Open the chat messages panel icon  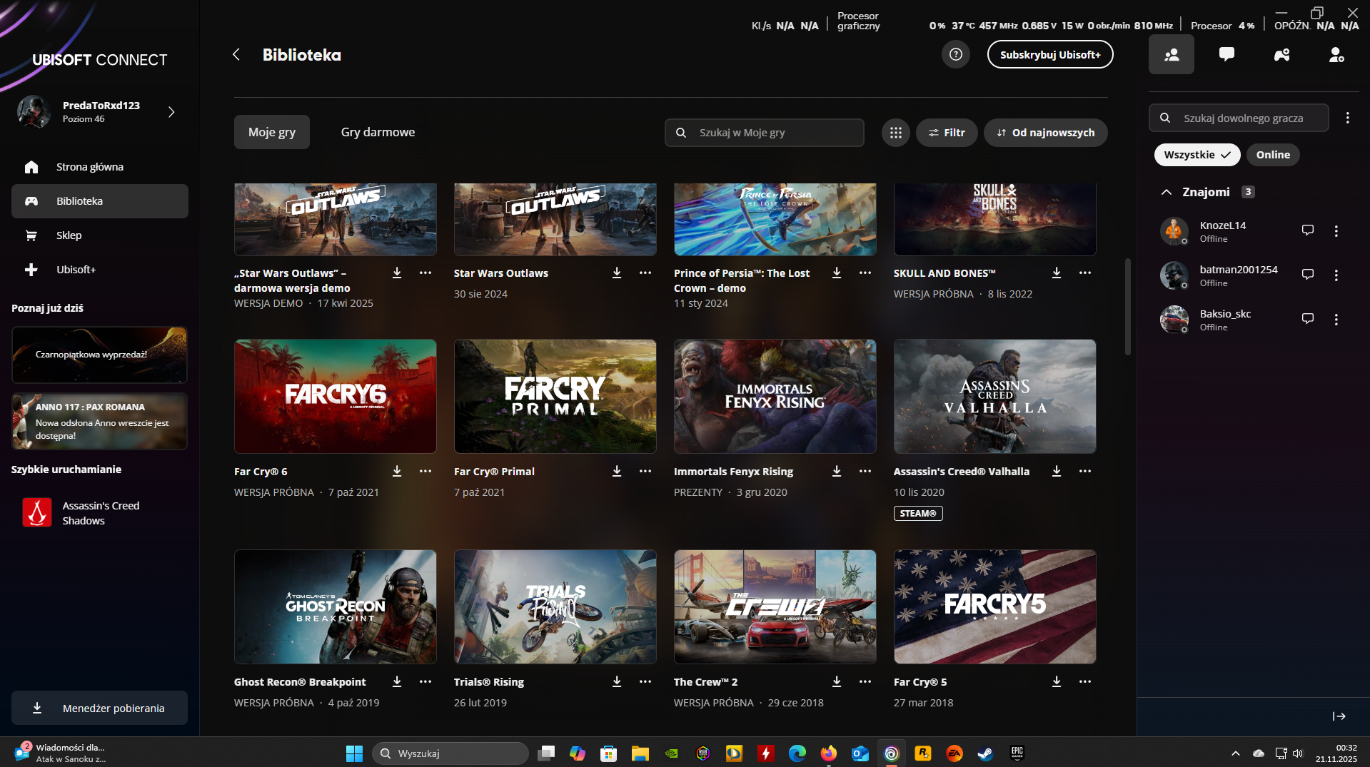pyautogui.click(x=1227, y=55)
